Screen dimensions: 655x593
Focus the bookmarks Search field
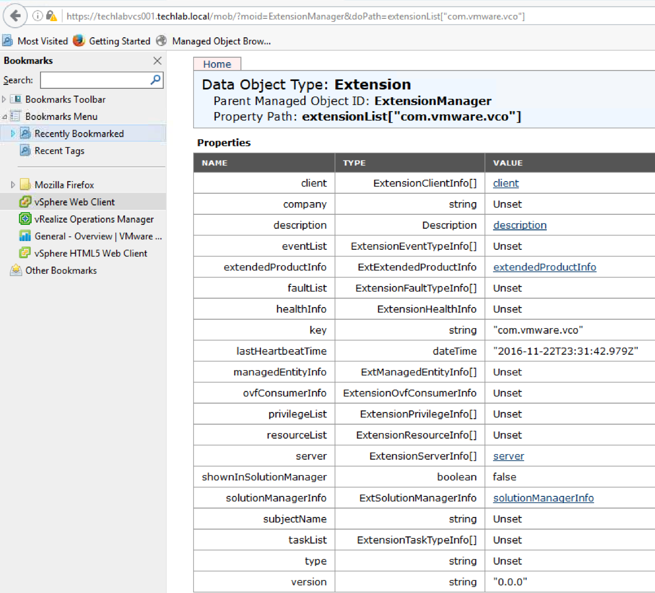(x=102, y=81)
